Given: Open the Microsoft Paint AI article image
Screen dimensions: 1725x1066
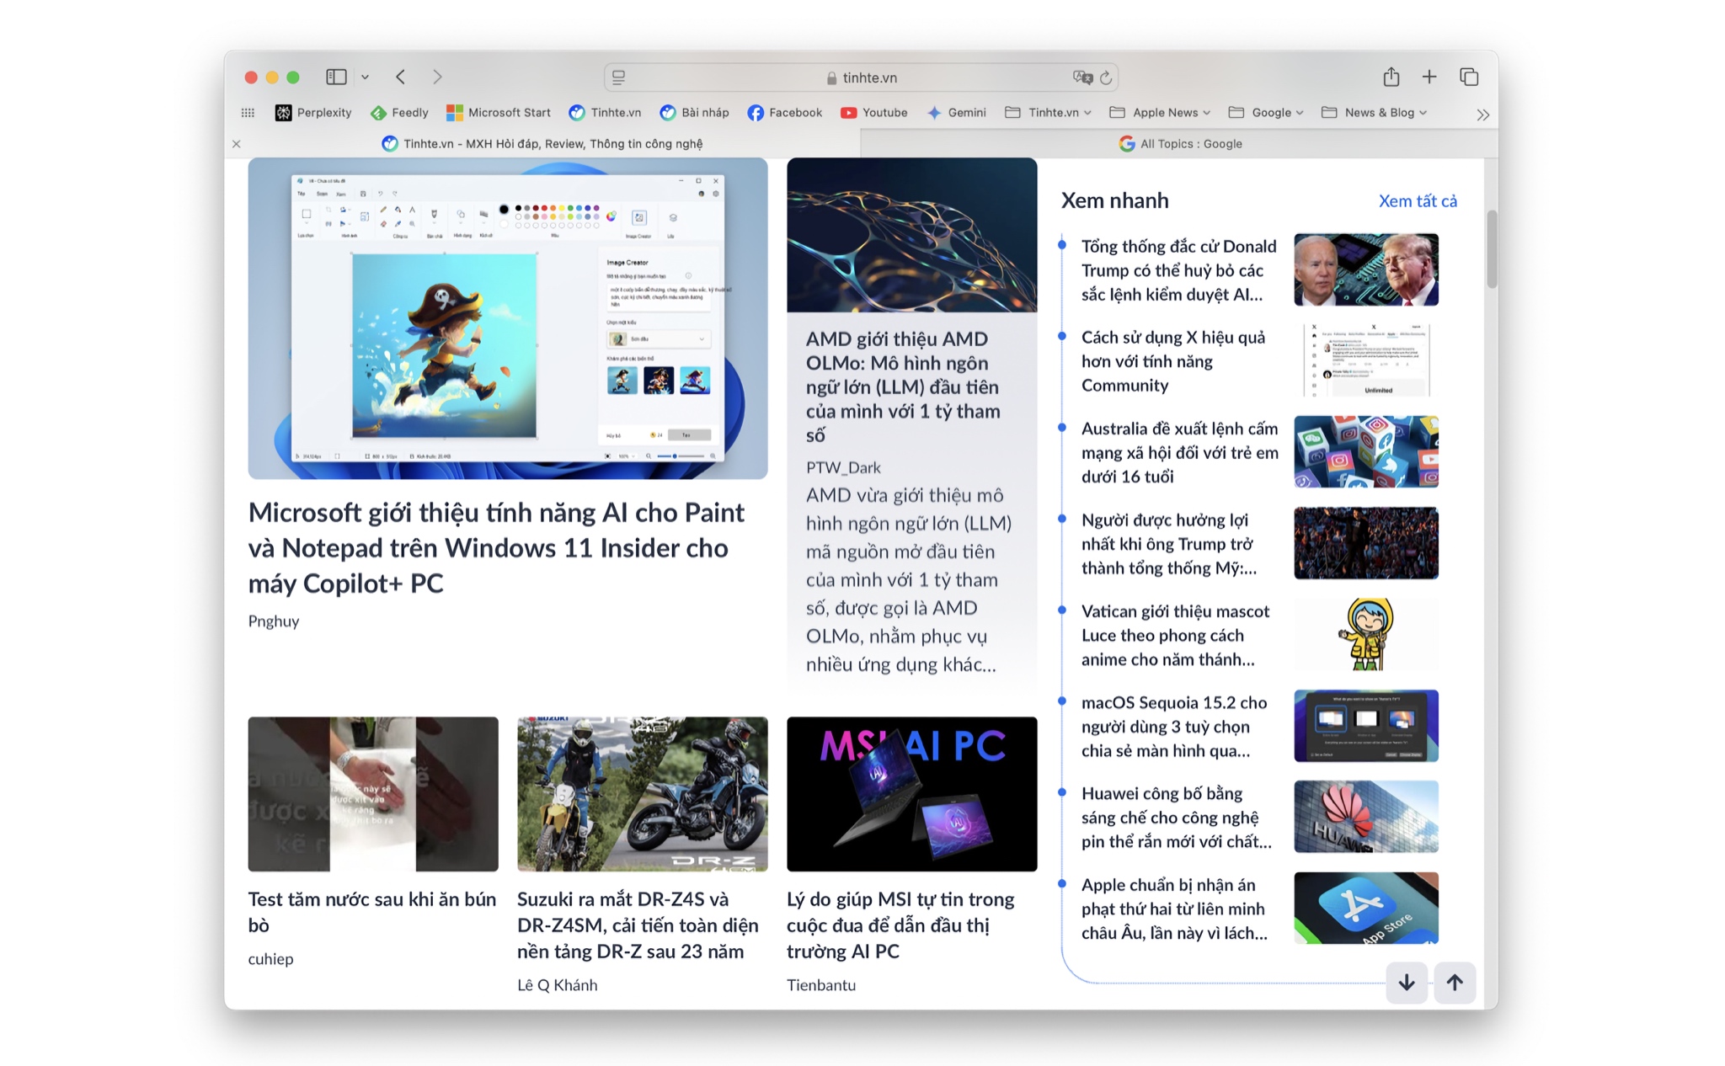Looking at the screenshot, I should click(508, 318).
